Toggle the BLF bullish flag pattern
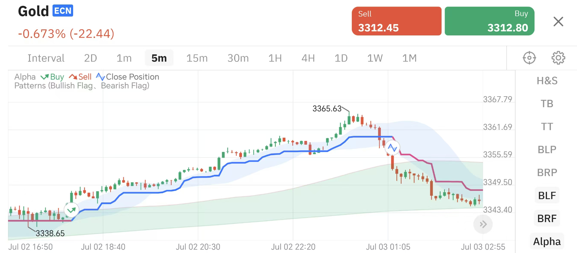577x253 pixels. tap(547, 195)
